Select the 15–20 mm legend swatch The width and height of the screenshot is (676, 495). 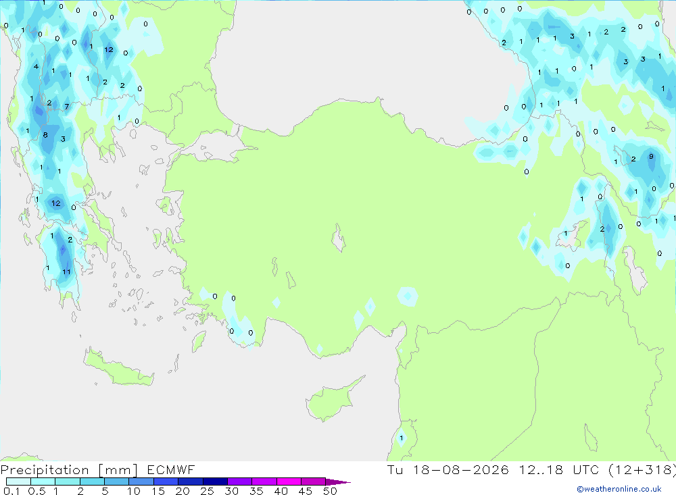(166, 481)
